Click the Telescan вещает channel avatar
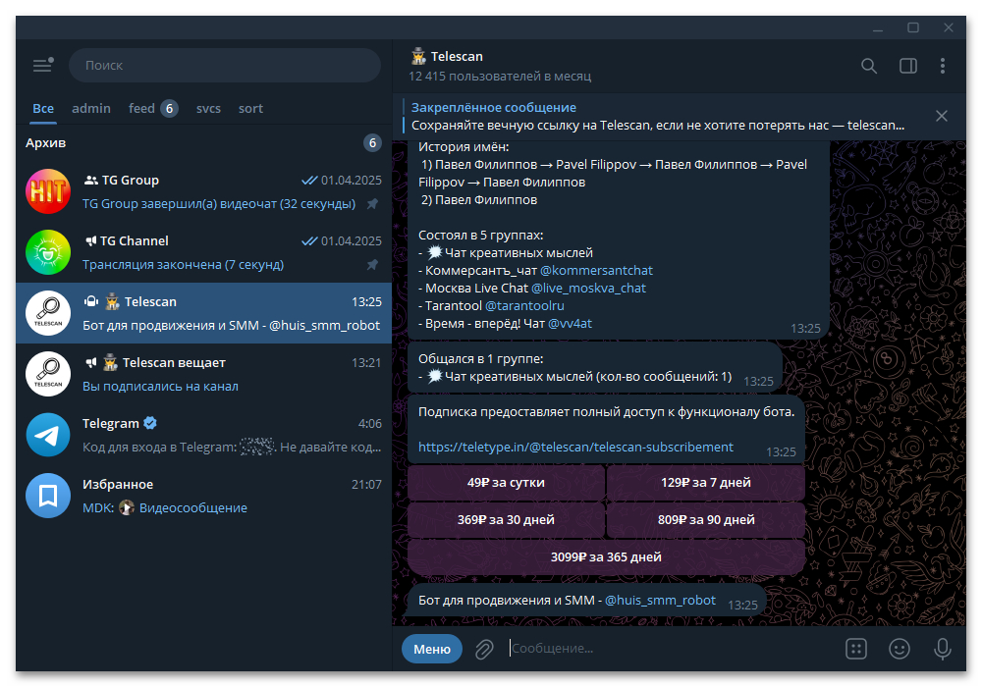 coord(48,374)
